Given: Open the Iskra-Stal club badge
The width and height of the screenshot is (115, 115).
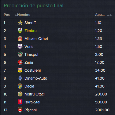Looking at the screenshot, I should 20,102.
